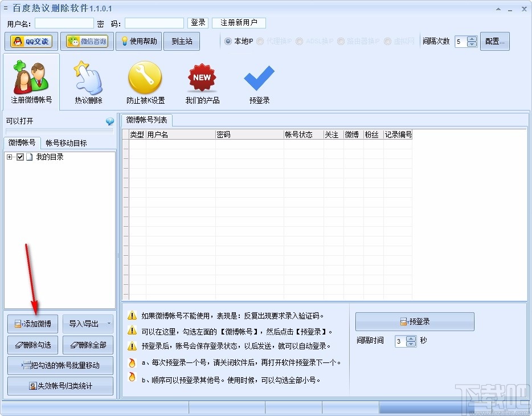Open 微信咨询 WeChat consult icon
The height and width of the screenshot is (416, 532).
pyautogui.click(x=87, y=41)
